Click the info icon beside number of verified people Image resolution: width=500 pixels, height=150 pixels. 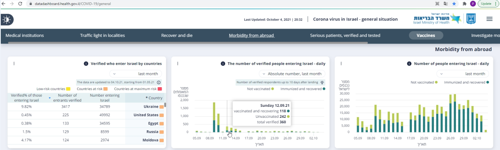coord(223,63)
